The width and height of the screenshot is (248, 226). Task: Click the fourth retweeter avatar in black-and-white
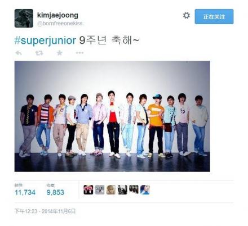pos(122,189)
